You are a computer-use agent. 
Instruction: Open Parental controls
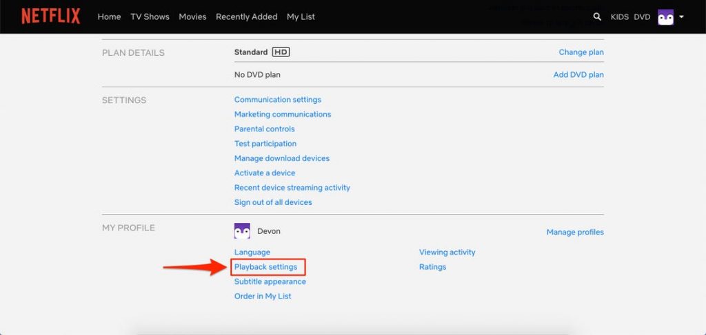click(x=264, y=129)
